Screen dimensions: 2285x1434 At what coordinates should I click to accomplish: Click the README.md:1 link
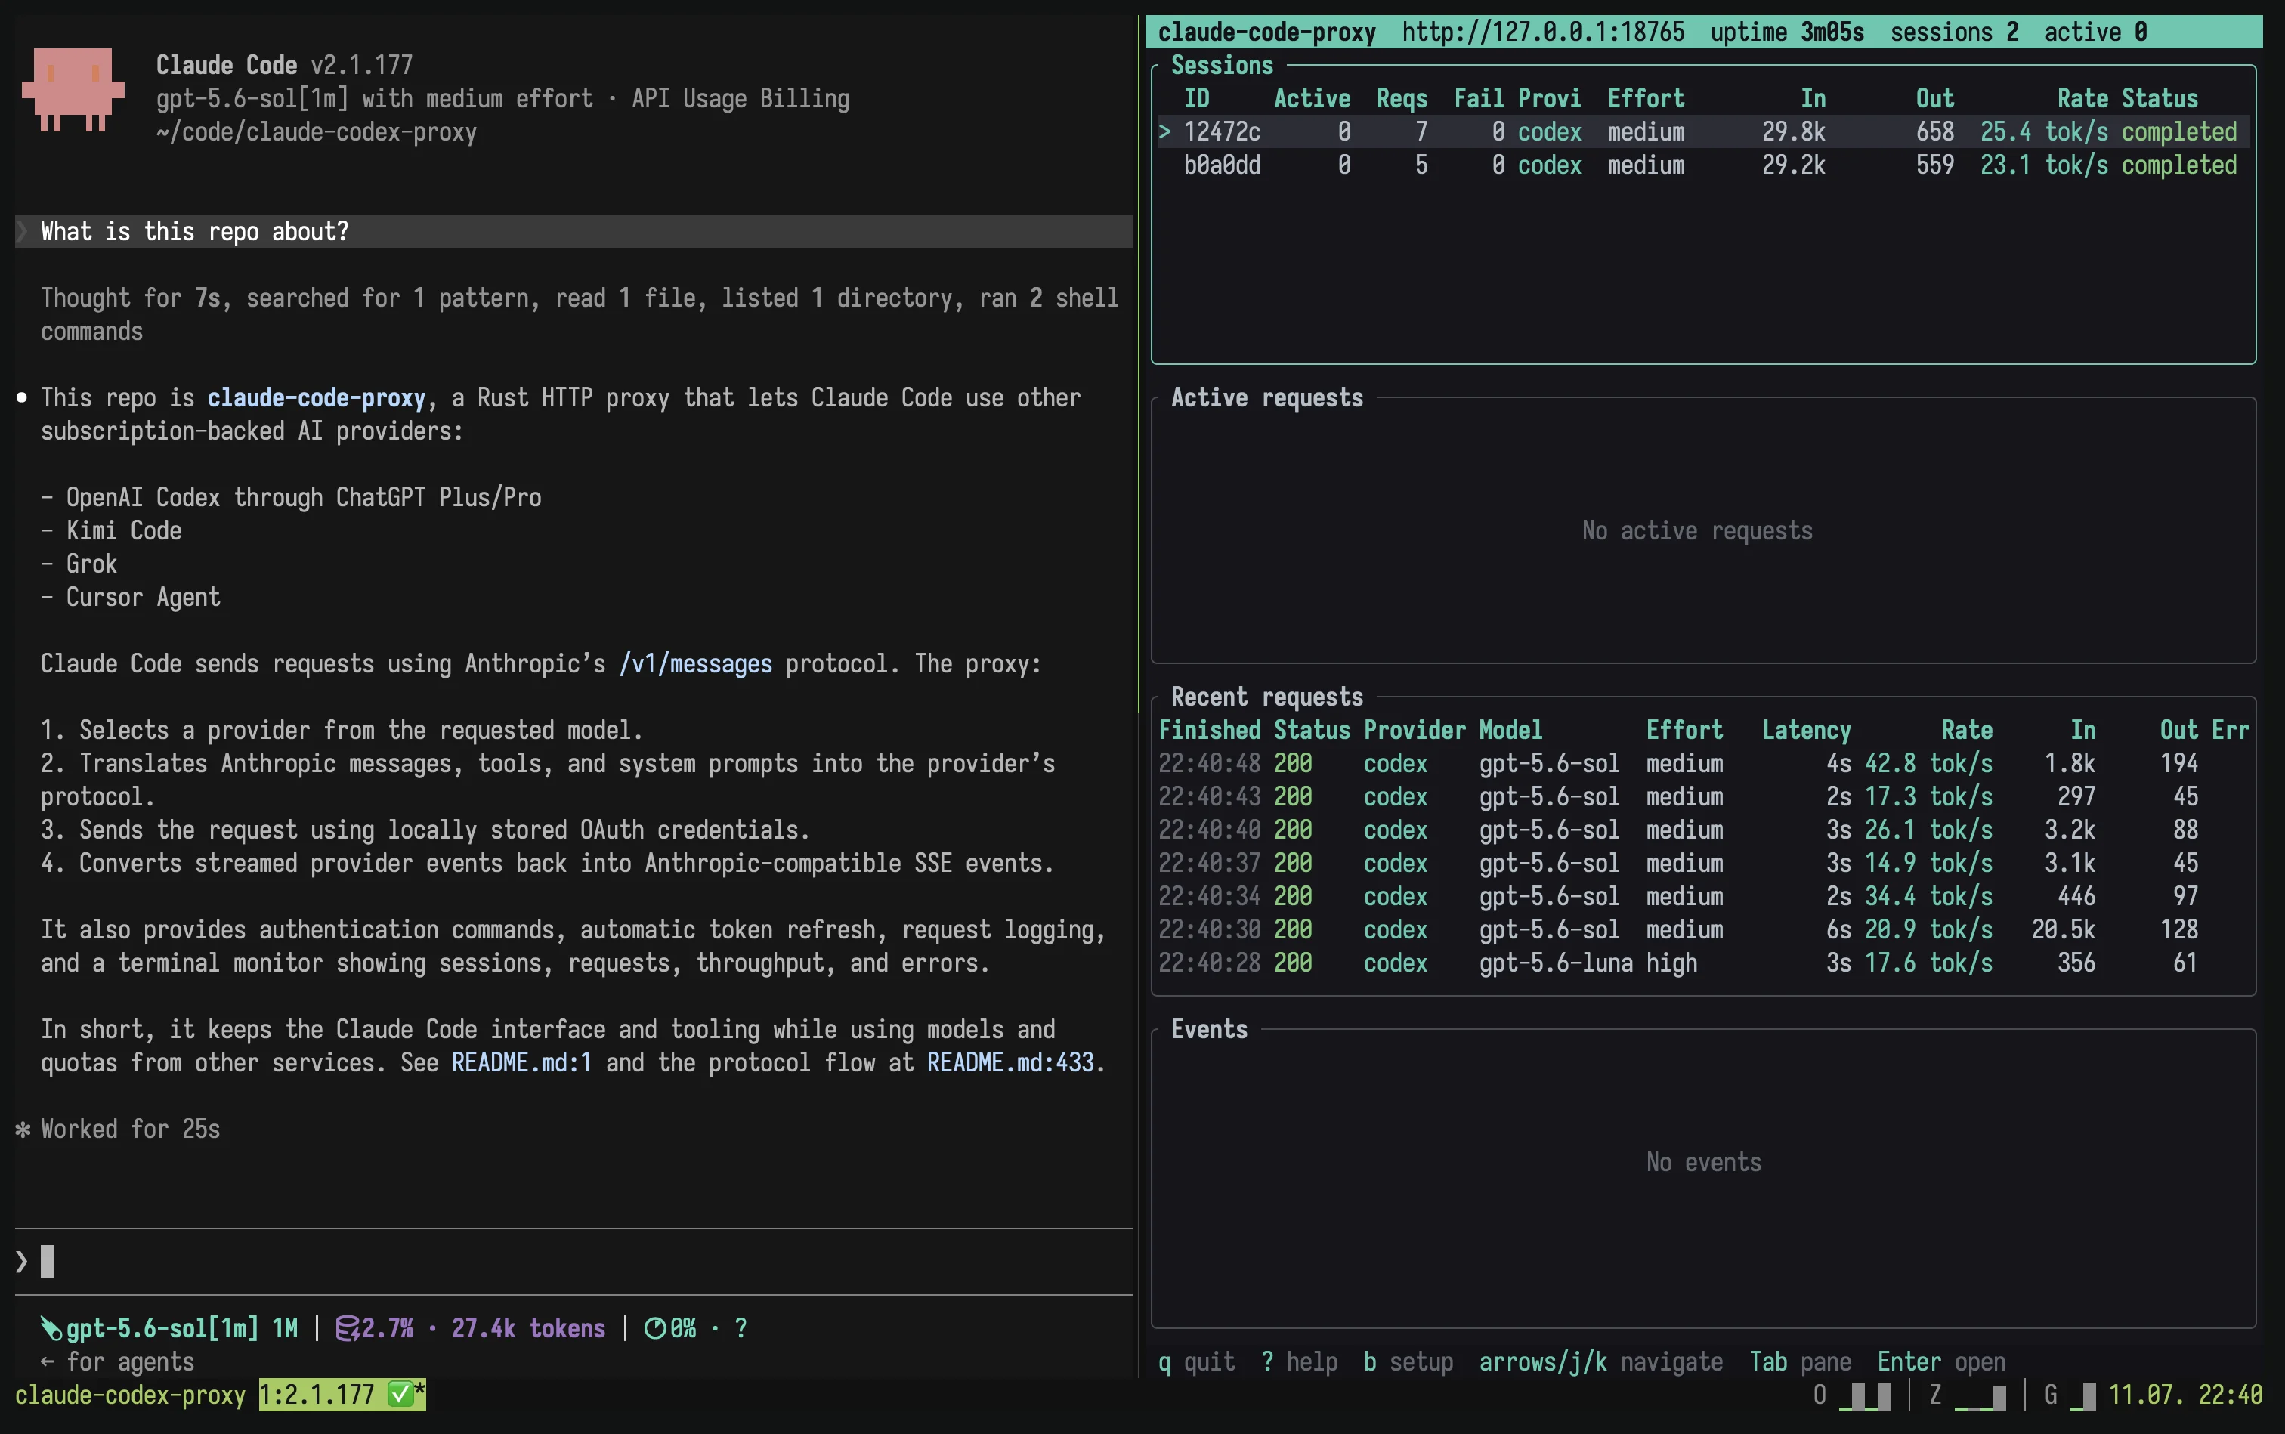(x=521, y=1062)
